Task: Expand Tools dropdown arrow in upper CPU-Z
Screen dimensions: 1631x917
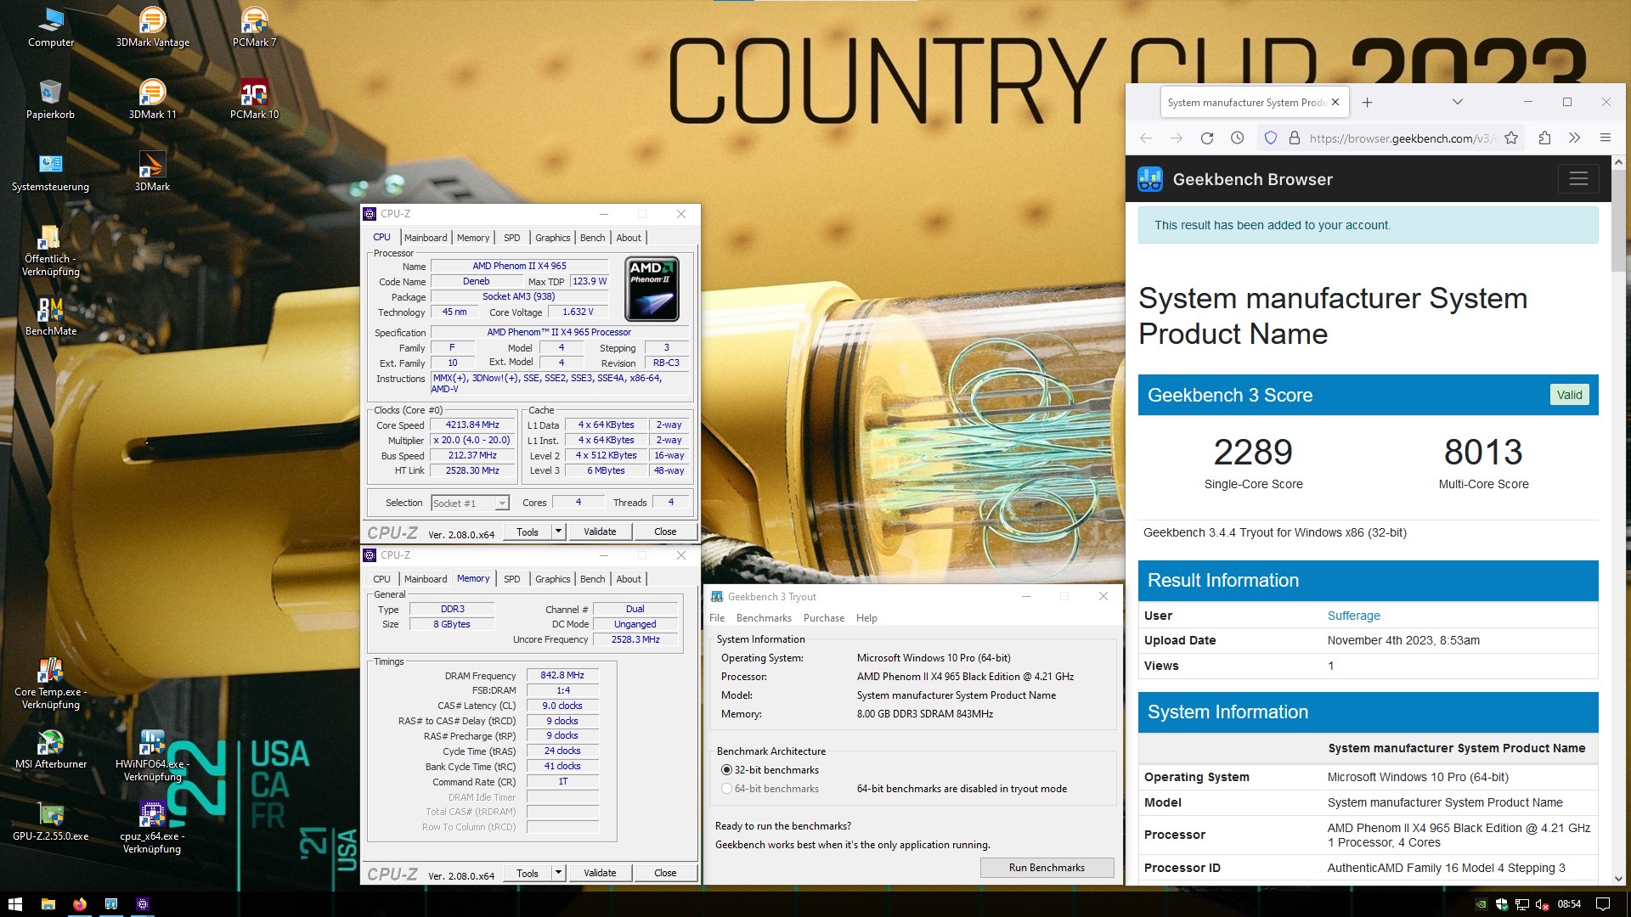Action: (558, 532)
